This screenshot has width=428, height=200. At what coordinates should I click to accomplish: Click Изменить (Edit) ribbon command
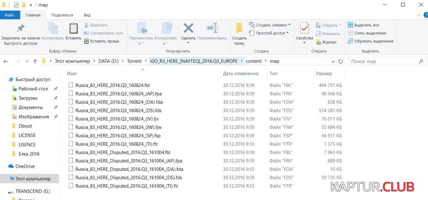(328, 33)
